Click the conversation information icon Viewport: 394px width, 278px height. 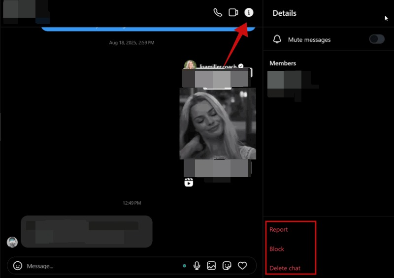(249, 13)
